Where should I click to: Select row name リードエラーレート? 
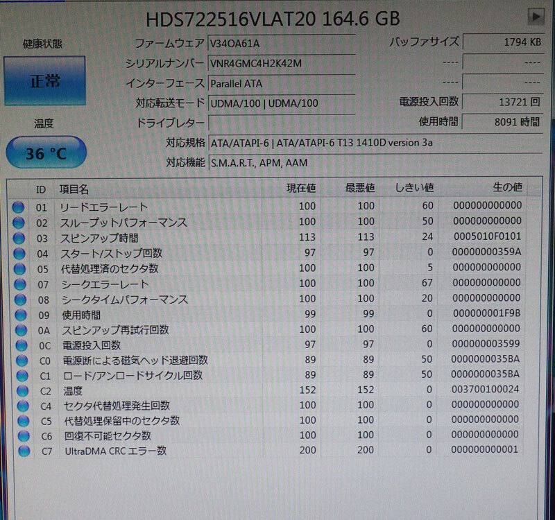(x=103, y=207)
